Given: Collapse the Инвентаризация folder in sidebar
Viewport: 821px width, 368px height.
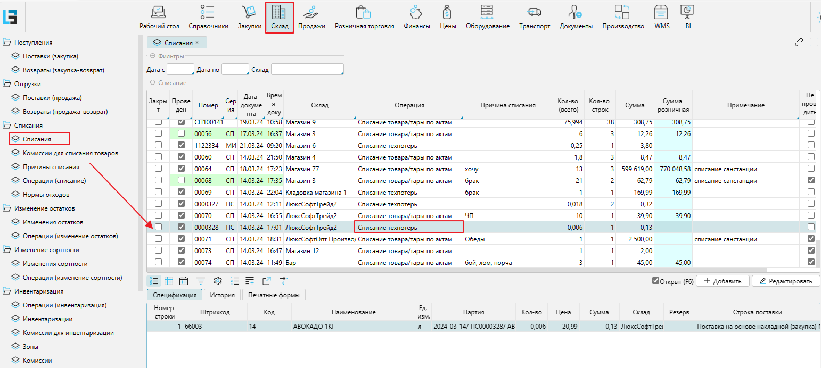Looking at the screenshot, I should click(7, 291).
